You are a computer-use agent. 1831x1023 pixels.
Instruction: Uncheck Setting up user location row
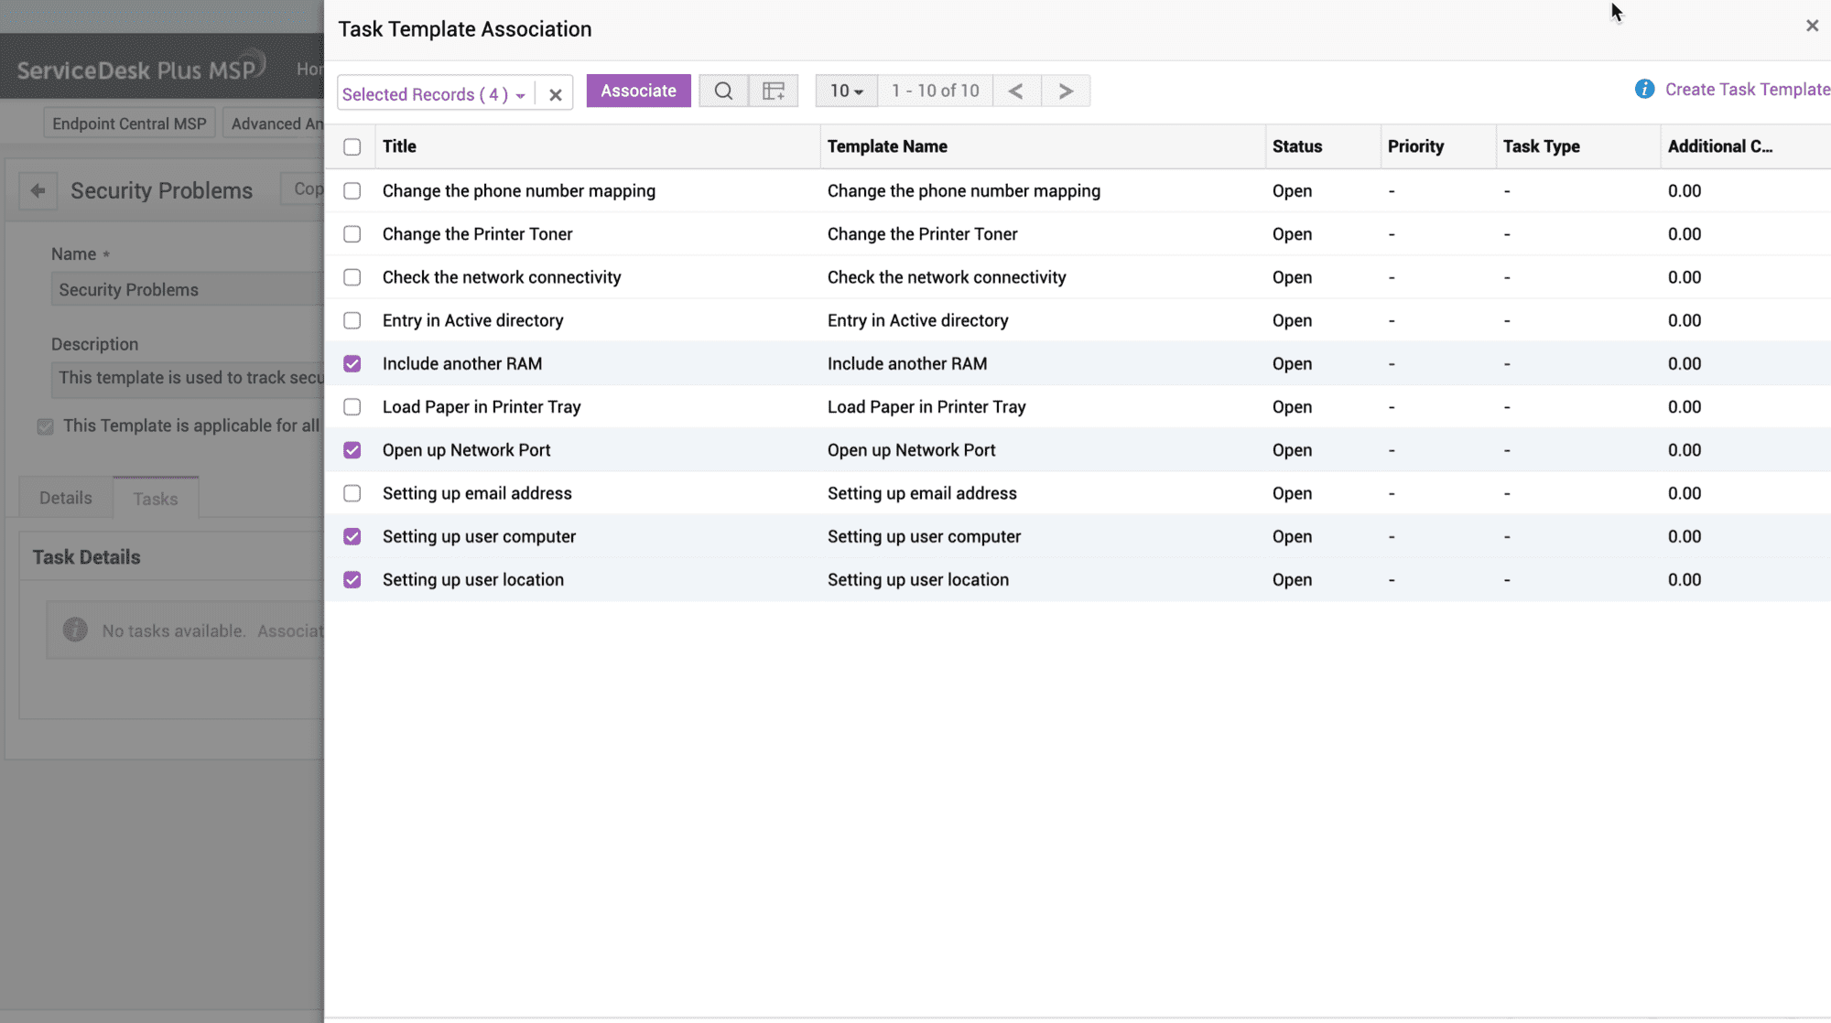[352, 580]
